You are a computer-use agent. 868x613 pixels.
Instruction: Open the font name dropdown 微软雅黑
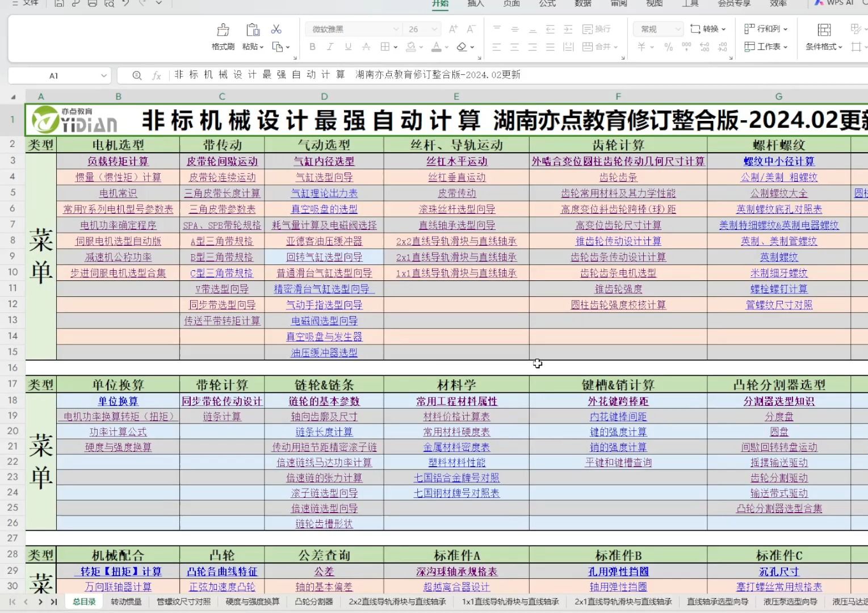tap(396, 30)
